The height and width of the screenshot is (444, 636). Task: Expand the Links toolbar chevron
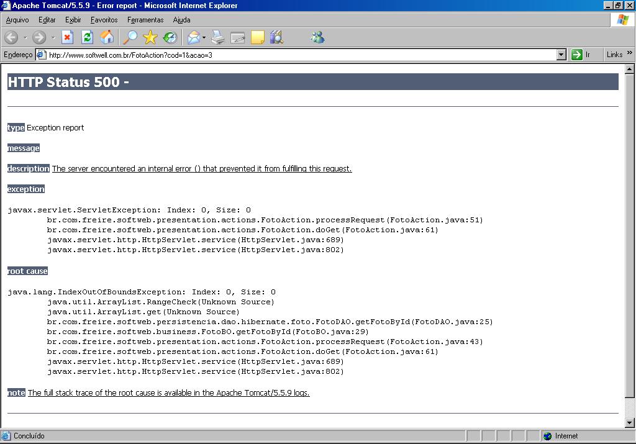click(x=630, y=53)
